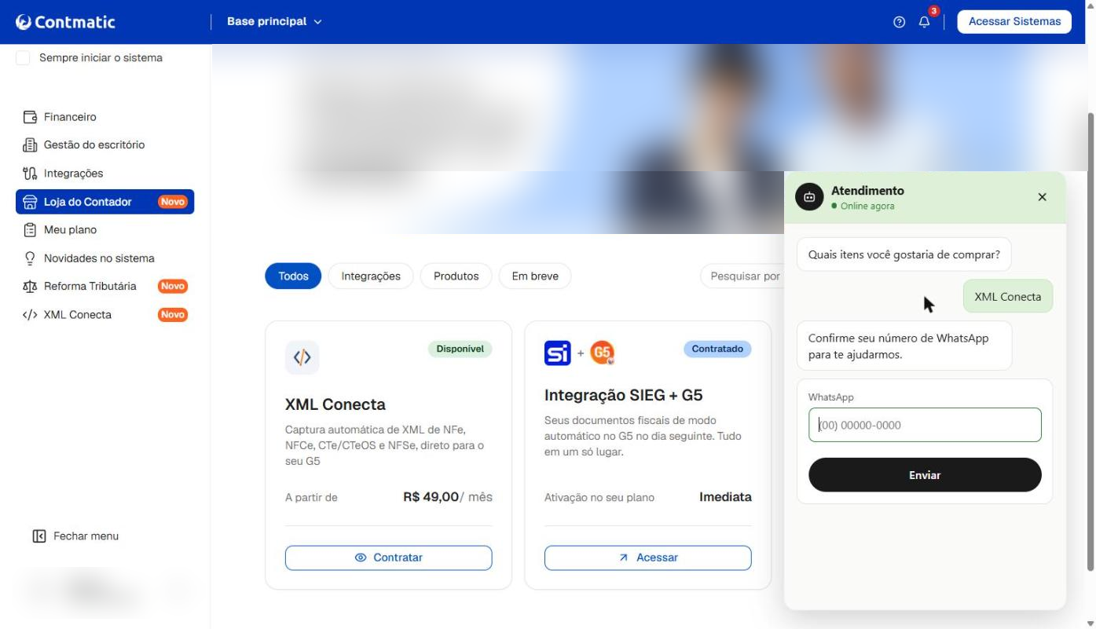The image size is (1096, 629).
Task: Click Contratar on the XML Conecta card
Action: point(389,558)
